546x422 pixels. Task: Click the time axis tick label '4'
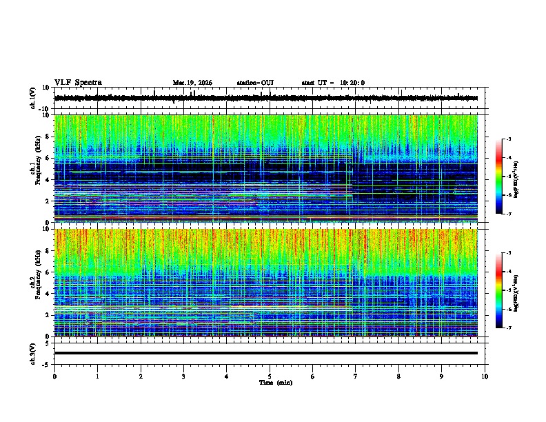tap(227, 376)
